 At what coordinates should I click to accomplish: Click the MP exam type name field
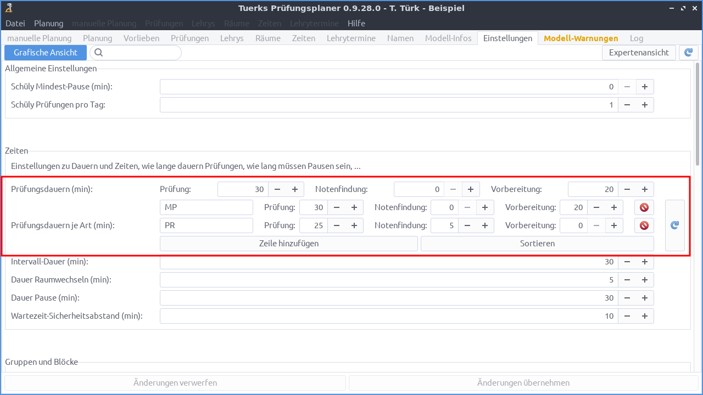point(207,207)
